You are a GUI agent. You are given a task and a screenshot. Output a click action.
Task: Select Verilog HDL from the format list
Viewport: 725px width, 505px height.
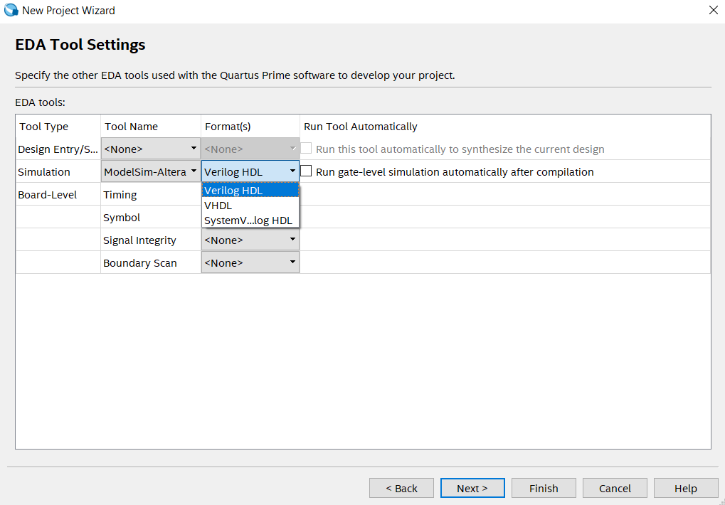pyautogui.click(x=250, y=191)
